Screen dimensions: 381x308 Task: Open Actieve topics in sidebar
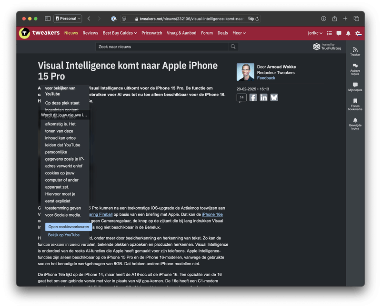pyautogui.click(x=355, y=68)
